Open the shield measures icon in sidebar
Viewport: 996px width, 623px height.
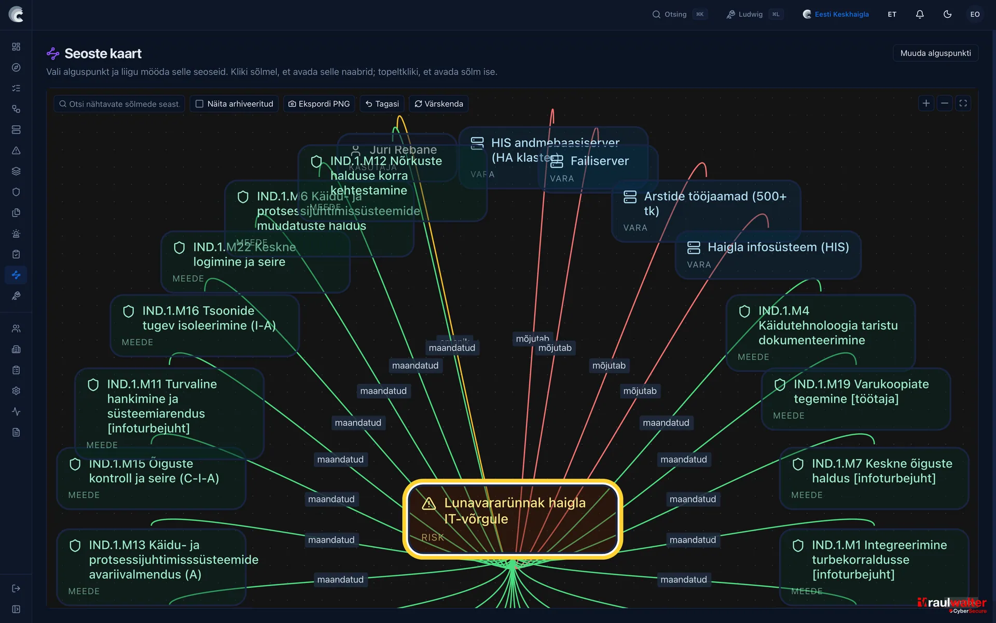pos(16,192)
